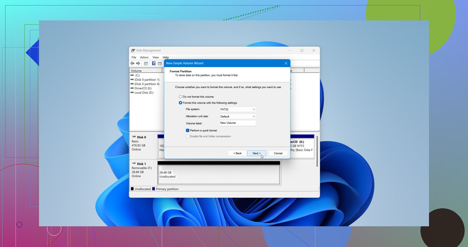468x247 pixels.
Task: Click the Show/Hide Console Tree toolbar icon
Action: [x=146, y=63]
